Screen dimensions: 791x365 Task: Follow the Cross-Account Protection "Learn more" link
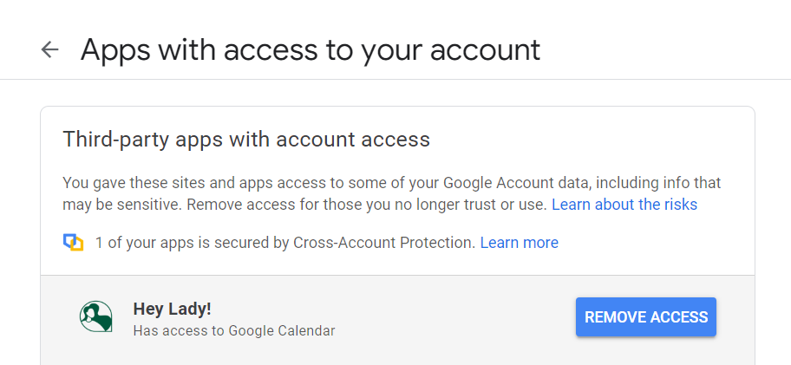click(x=519, y=243)
